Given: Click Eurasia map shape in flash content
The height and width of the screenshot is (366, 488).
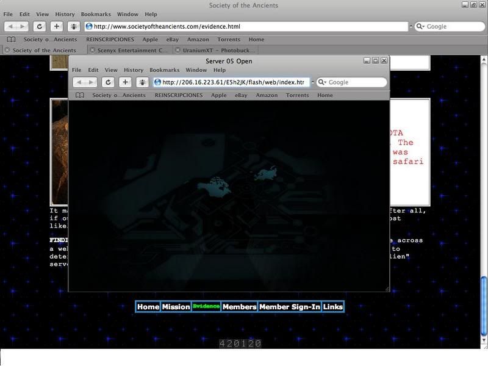Looking at the screenshot, I should click(266, 173).
